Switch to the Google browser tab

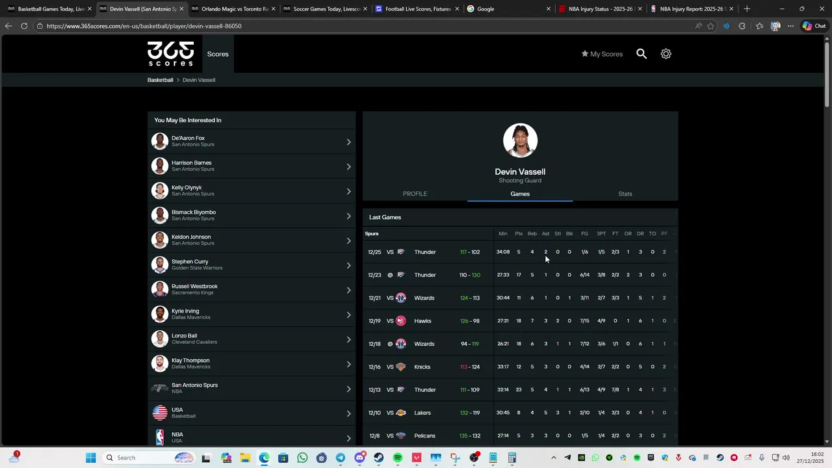[510, 9]
